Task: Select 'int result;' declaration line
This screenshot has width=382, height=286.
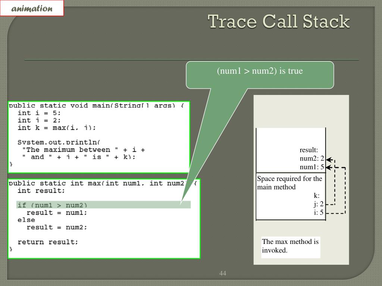Action: [x=41, y=191]
